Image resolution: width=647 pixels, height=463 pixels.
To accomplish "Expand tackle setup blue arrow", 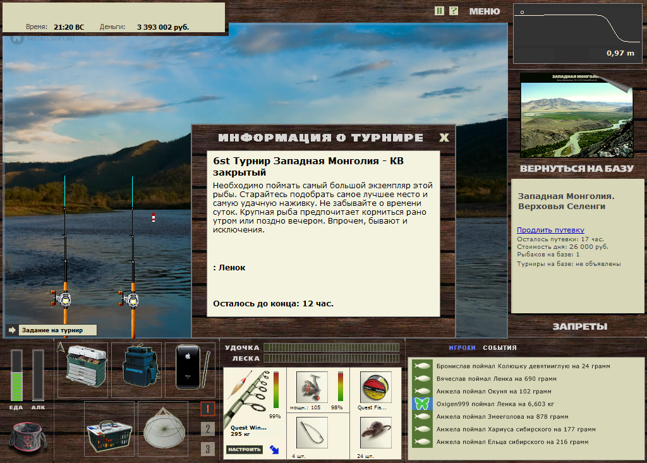I will [274, 449].
